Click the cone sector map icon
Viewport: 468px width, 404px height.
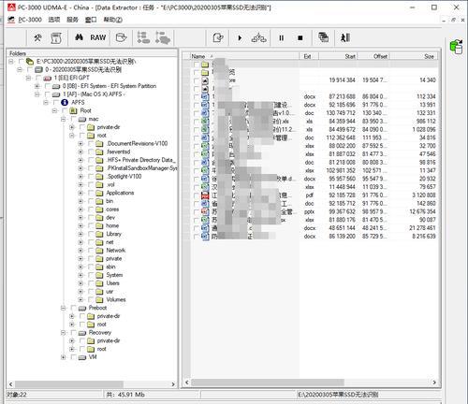pyautogui.click(x=258, y=38)
